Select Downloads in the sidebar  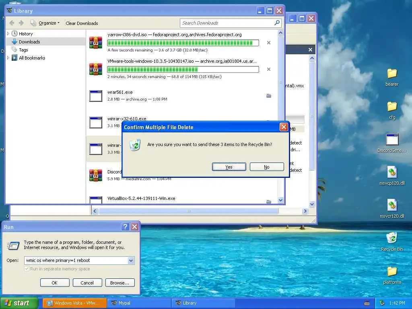[29, 42]
